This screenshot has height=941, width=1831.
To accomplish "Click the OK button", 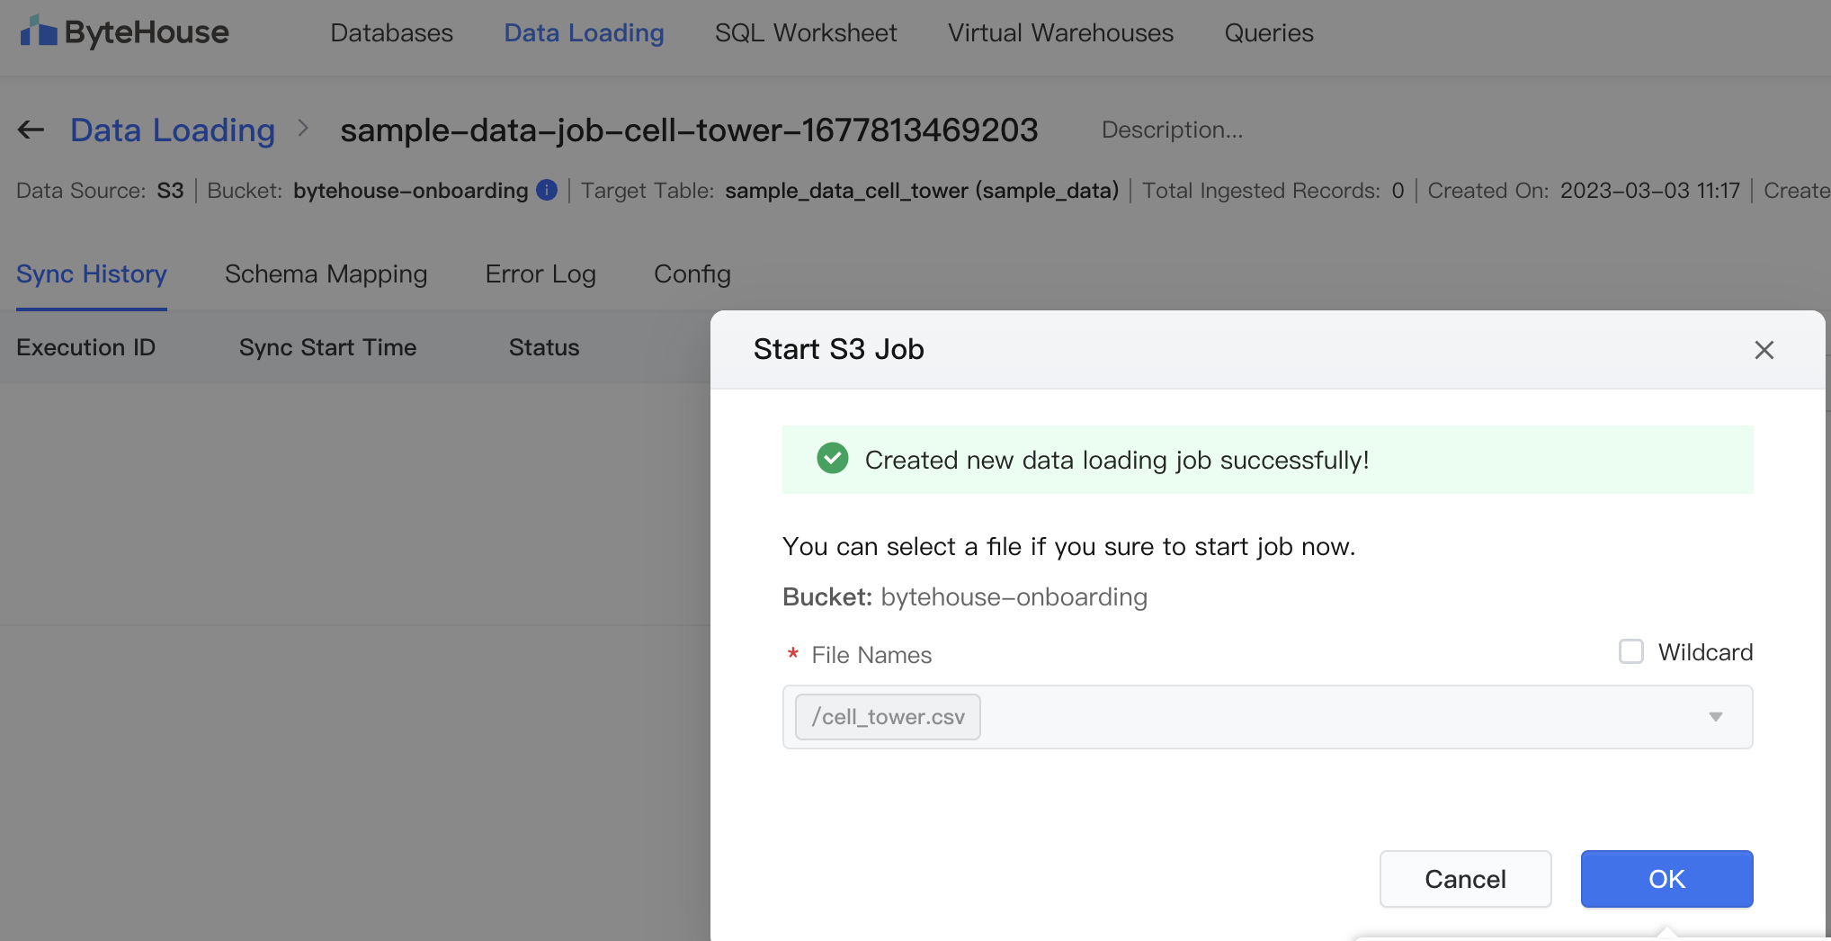I will [x=1666, y=879].
